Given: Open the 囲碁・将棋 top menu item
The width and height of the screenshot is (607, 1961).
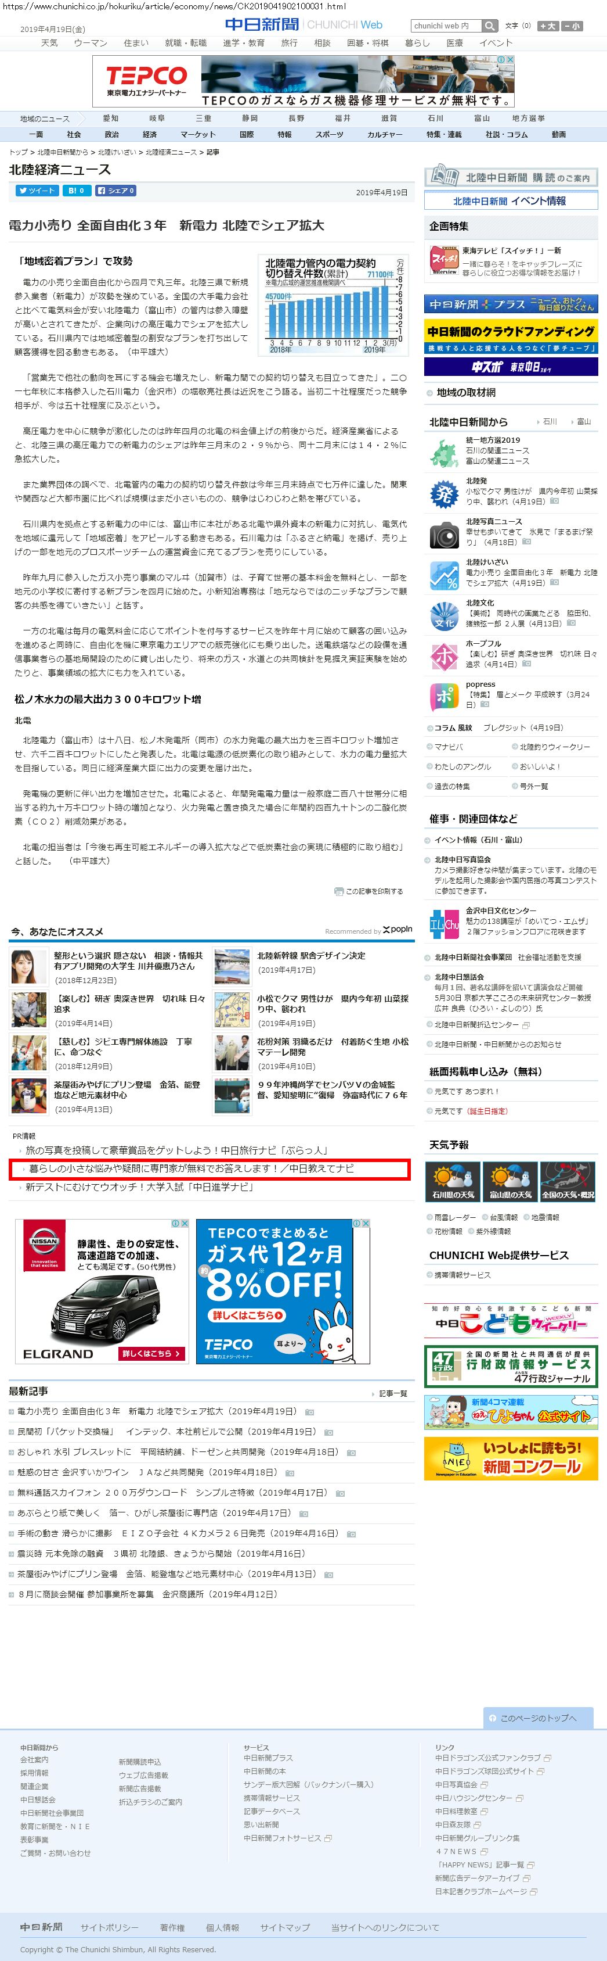Looking at the screenshot, I should click(367, 42).
